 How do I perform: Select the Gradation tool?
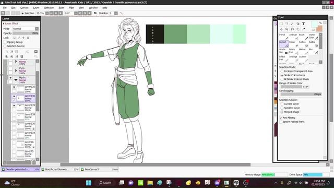coord(284,51)
